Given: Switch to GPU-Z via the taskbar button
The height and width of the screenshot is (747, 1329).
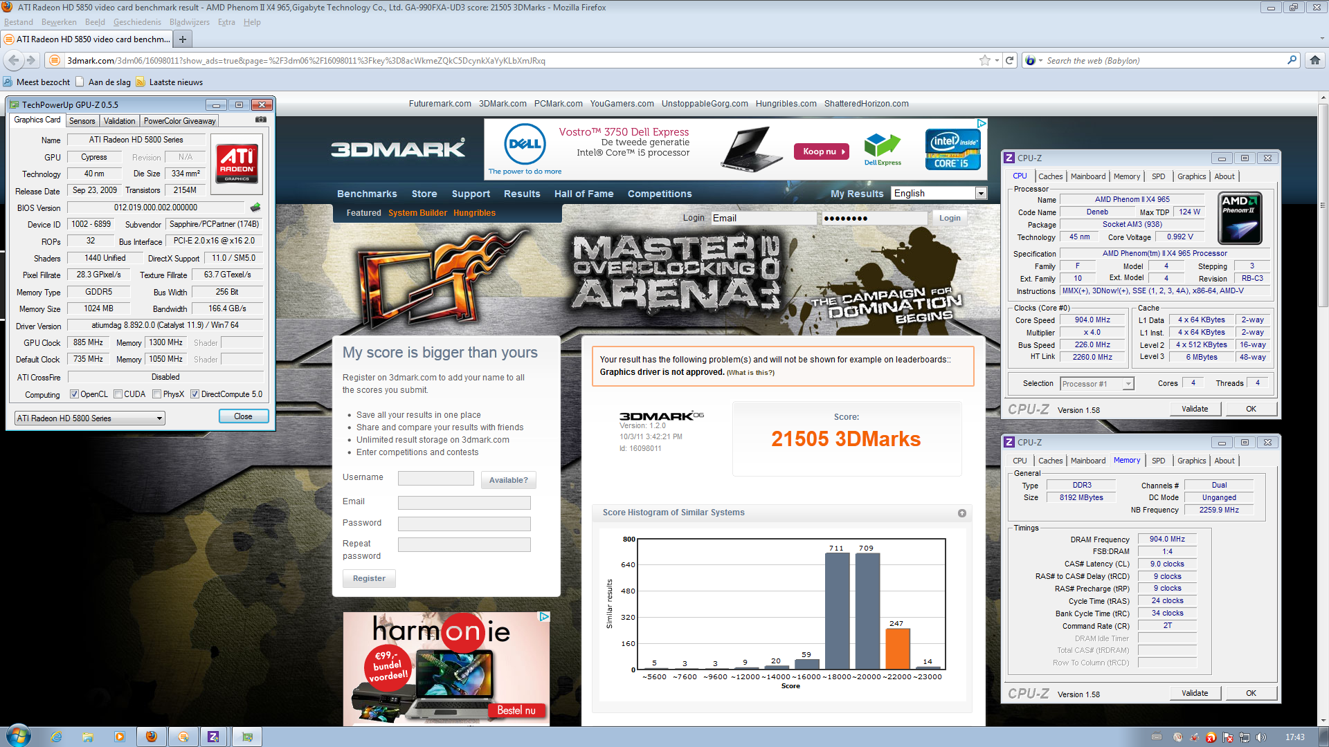Looking at the screenshot, I should coord(247,737).
